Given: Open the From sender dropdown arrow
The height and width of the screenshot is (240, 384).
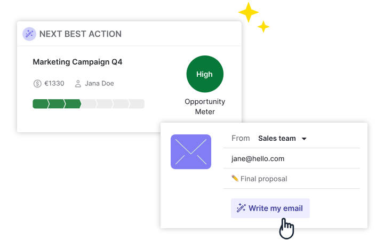Looking at the screenshot, I should pyautogui.click(x=304, y=139).
